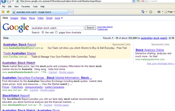This screenshot has width=175, height=111.
Task: Expand the Print options dropdown arrow
Action: [162, 11]
